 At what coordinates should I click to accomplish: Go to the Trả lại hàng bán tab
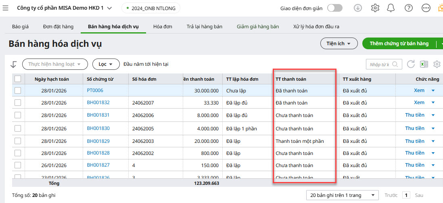pos(204,27)
